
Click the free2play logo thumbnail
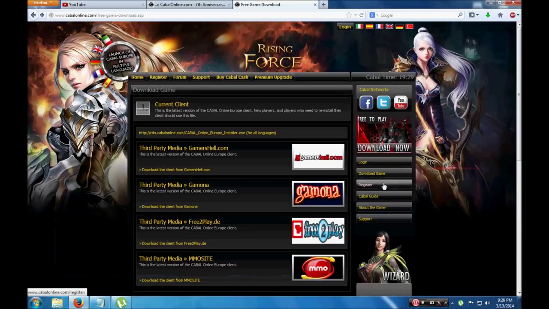[318, 231]
